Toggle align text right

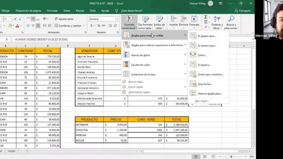38,26
